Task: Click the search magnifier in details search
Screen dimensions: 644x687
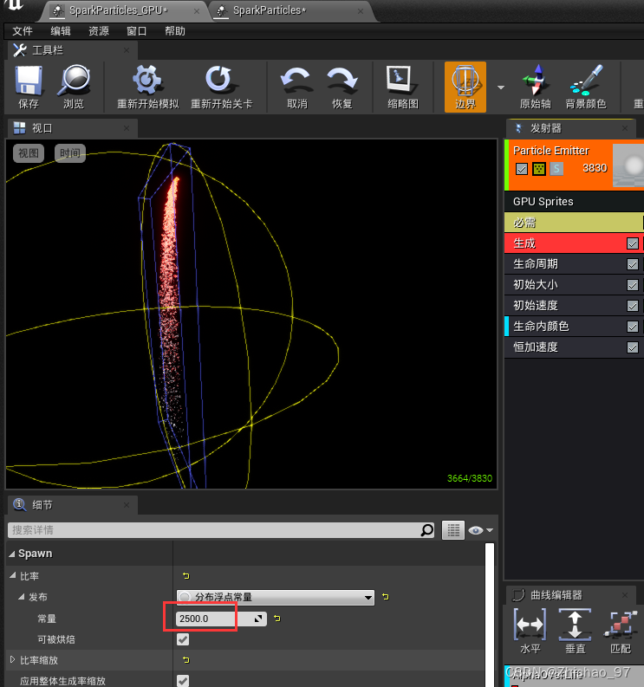Action: tap(427, 530)
